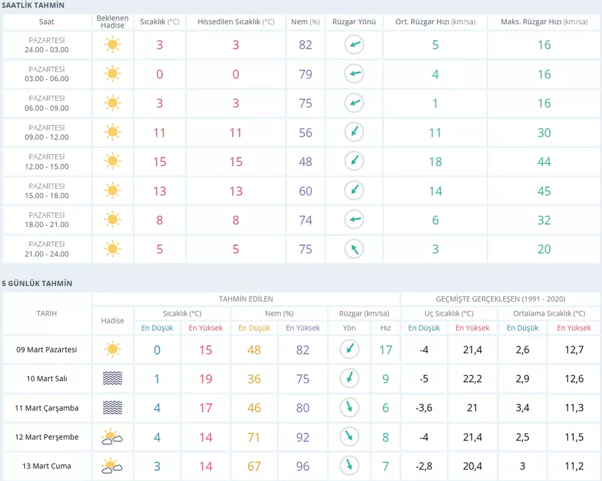Click the wind direction icon for 13 Mart Cuma
602x481 pixels.
tap(349, 466)
